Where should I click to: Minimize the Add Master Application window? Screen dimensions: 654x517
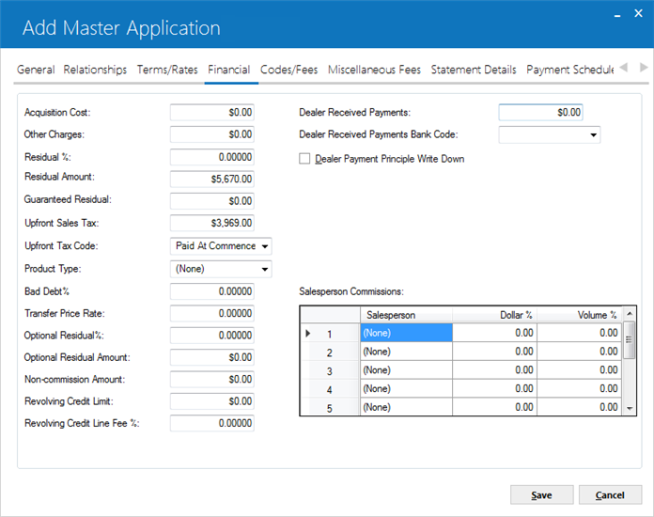coord(617,15)
